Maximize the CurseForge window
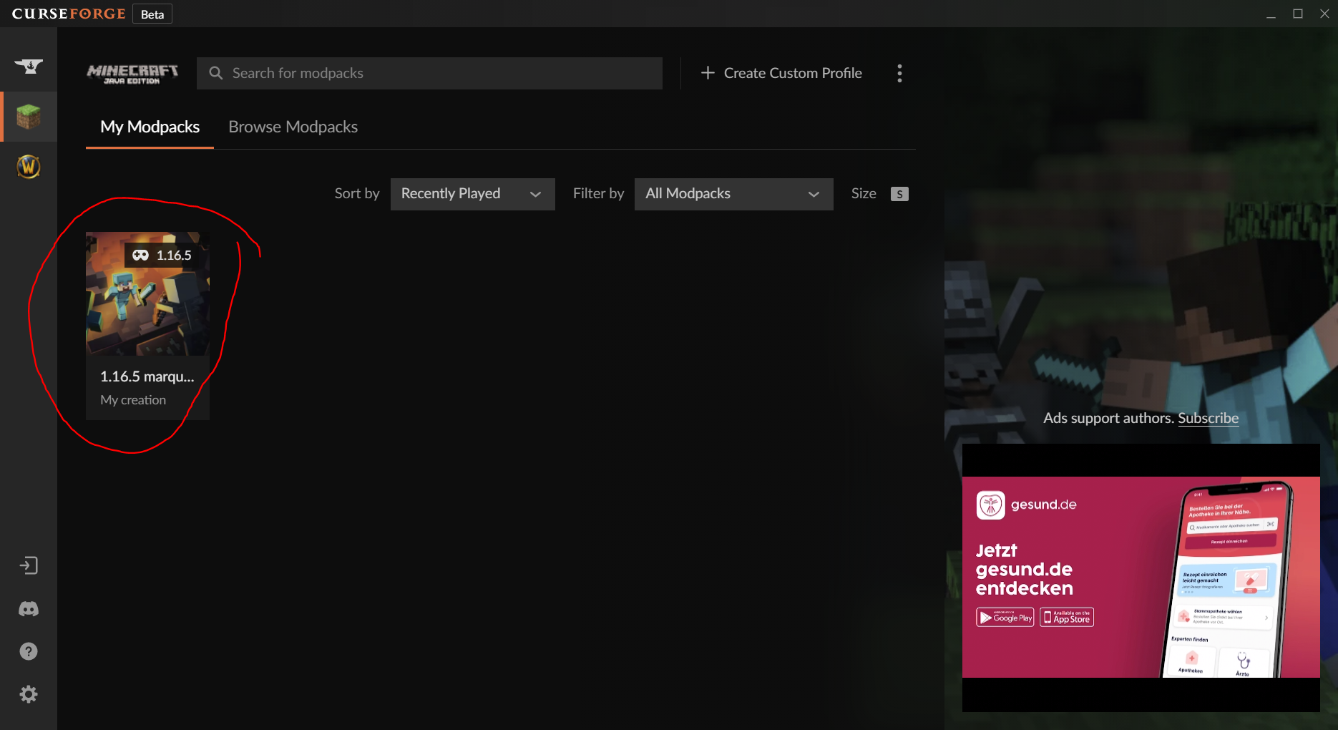This screenshot has width=1338, height=730. pos(1297,14)
